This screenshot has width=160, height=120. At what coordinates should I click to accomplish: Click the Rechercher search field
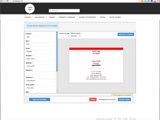[64, 11]
